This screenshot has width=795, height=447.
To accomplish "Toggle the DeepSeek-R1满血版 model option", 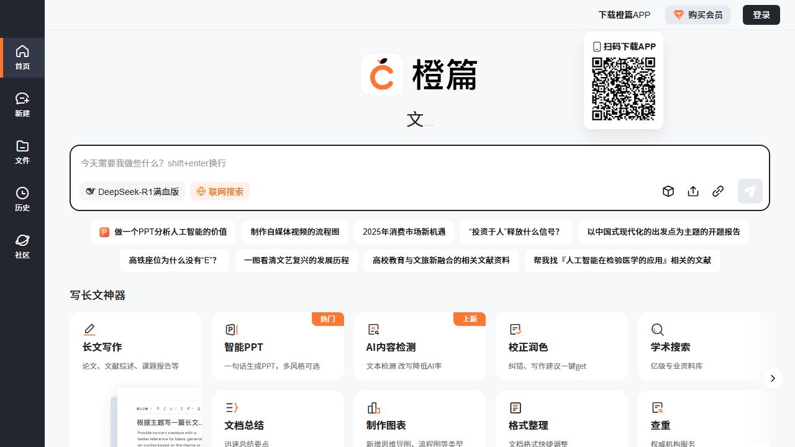I will pyautogui.click(x=132, y=192).
